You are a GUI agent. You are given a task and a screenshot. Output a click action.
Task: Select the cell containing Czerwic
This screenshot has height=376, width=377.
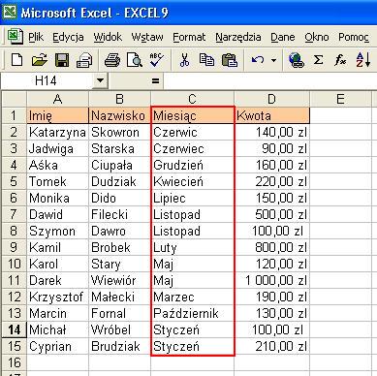[192, 132]
